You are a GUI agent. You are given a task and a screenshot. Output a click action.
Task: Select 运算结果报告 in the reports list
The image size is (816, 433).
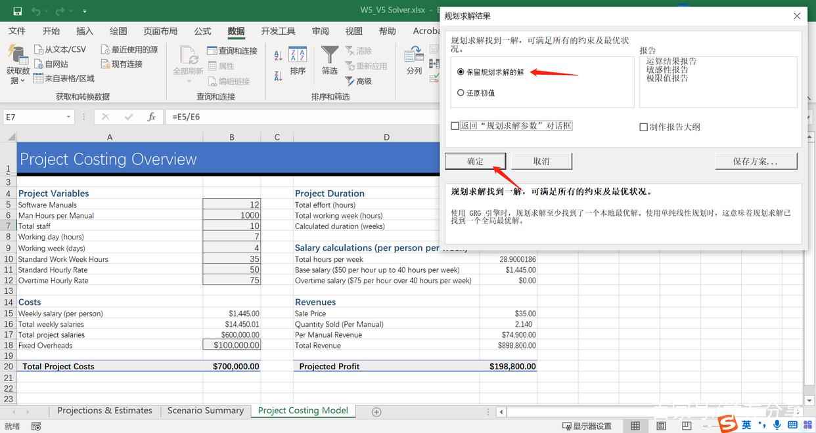[x=671, y=61]
